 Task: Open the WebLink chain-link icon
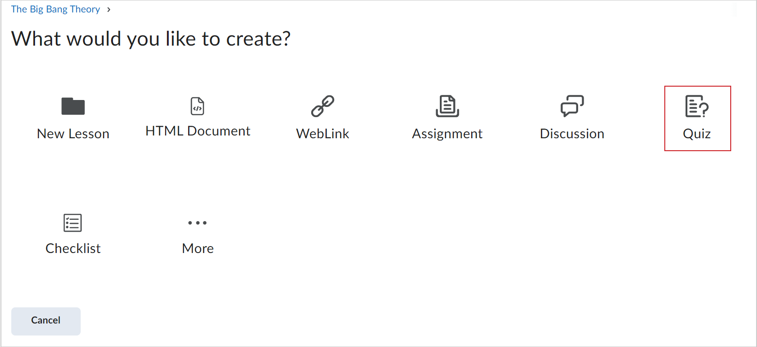tap(323, 106)
